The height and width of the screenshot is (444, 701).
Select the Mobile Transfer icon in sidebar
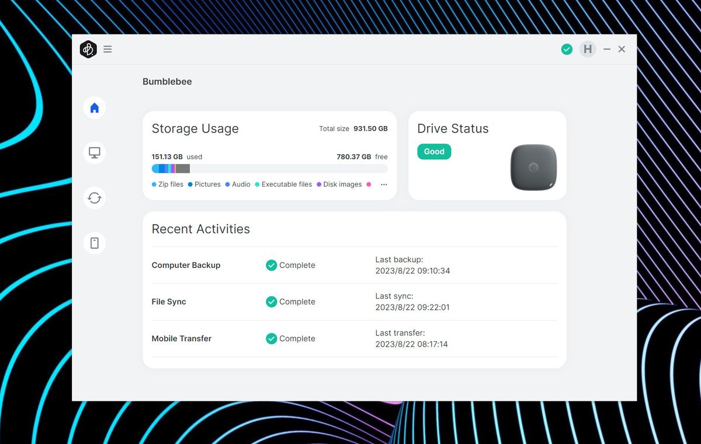[x=94, y=243]
